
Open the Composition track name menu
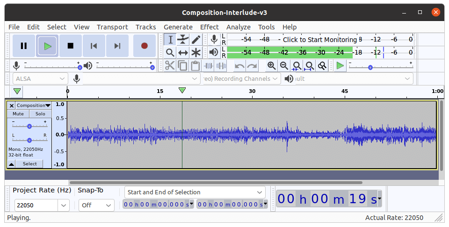coord(34,106)
